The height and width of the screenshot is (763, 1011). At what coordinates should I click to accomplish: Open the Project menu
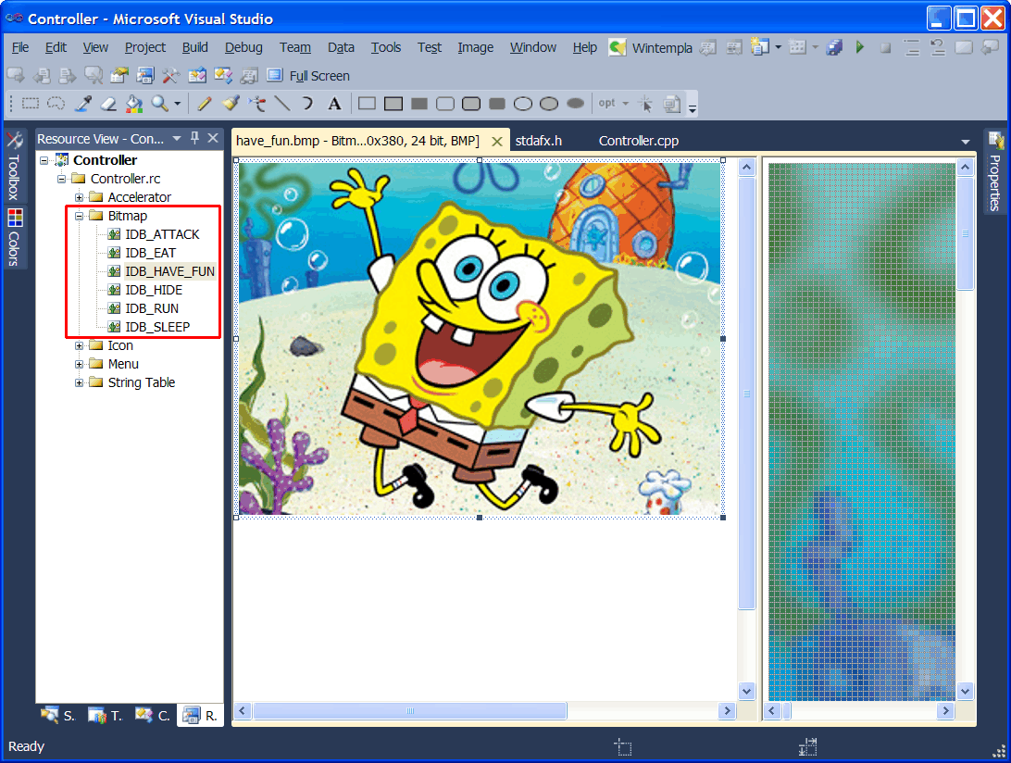pos(145,47)
